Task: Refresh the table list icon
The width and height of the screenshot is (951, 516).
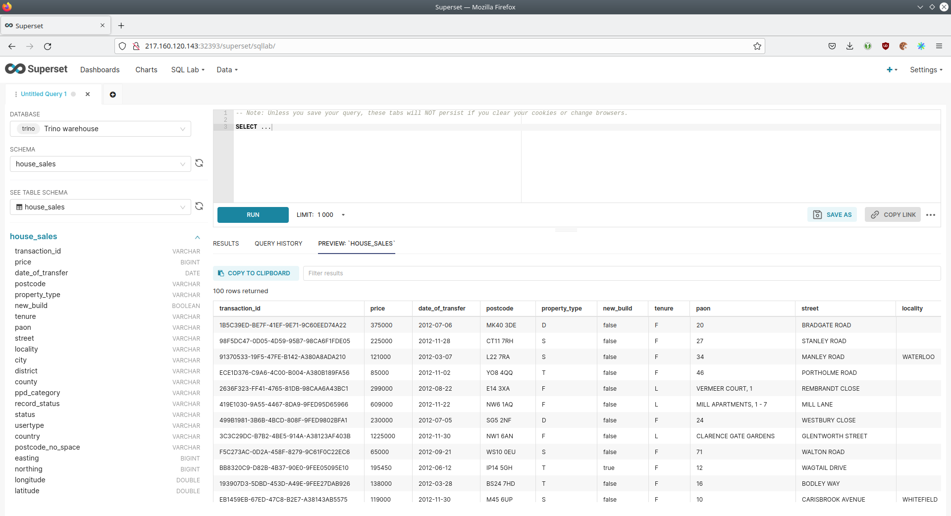Action: (x=199, y=206)
